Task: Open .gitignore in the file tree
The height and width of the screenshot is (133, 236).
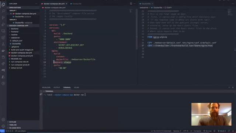Action: tap(15, 47)
